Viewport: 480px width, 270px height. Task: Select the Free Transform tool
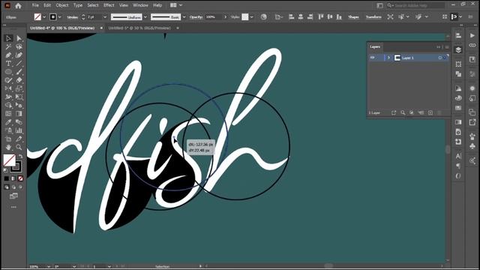click(19, 97)
